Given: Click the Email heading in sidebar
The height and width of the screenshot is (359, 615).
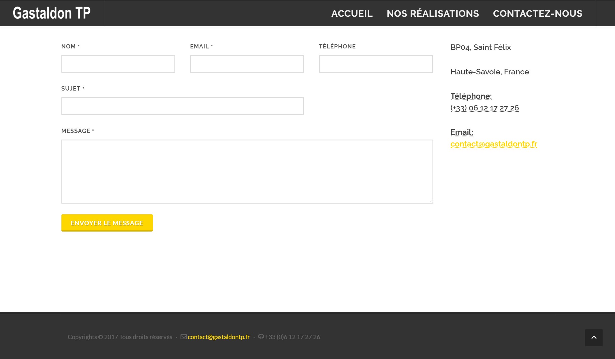Looking at the screenshot, I should pos(462,132).
